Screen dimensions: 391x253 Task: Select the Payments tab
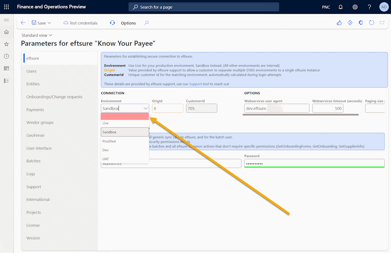(60, 110)
